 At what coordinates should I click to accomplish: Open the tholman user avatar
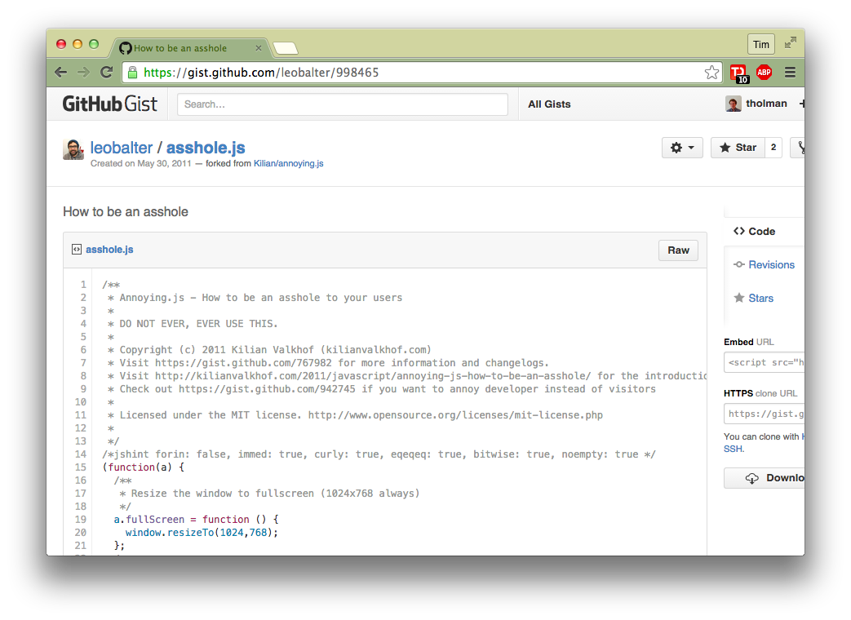(734, 104)
